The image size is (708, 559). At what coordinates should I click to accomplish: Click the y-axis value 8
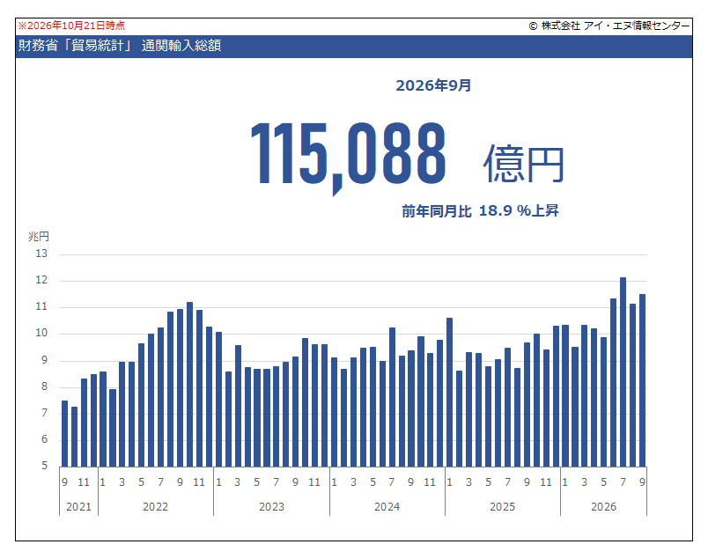[44, 386]
